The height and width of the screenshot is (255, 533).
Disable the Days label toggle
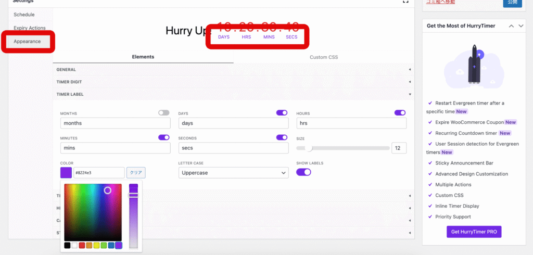282,112
